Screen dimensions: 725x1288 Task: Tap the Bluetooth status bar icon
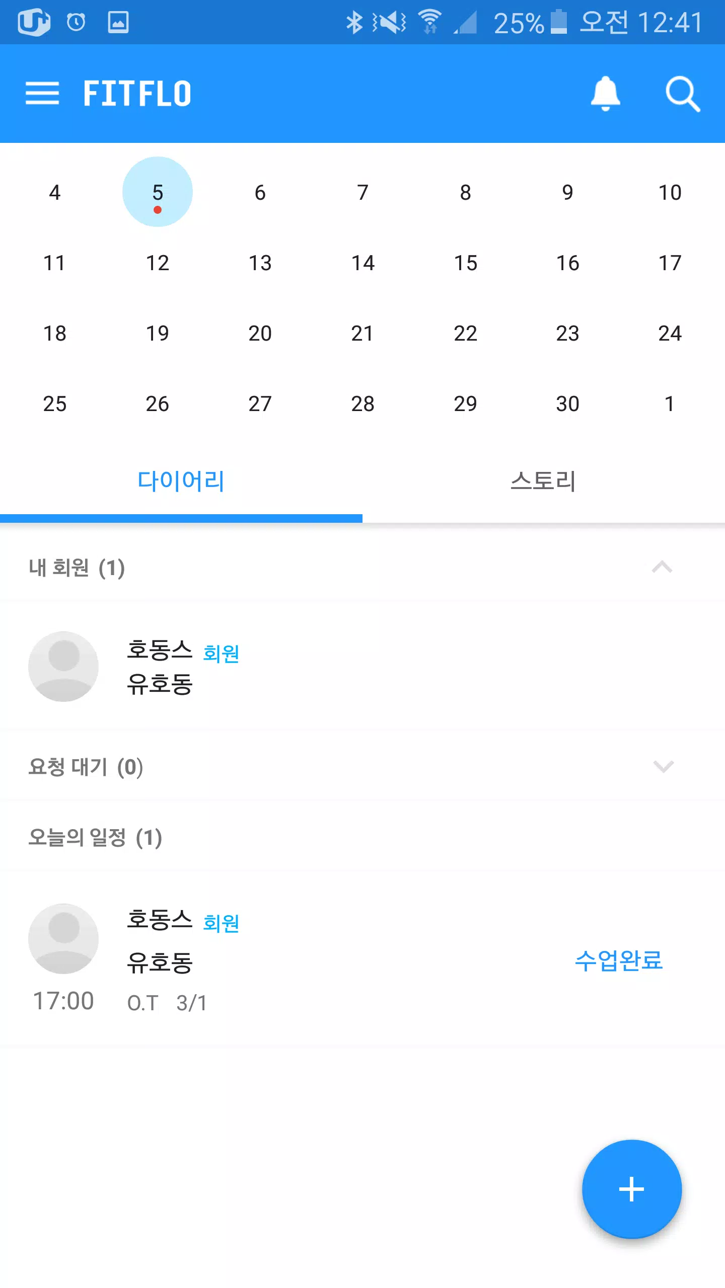(x=354, y=22)
